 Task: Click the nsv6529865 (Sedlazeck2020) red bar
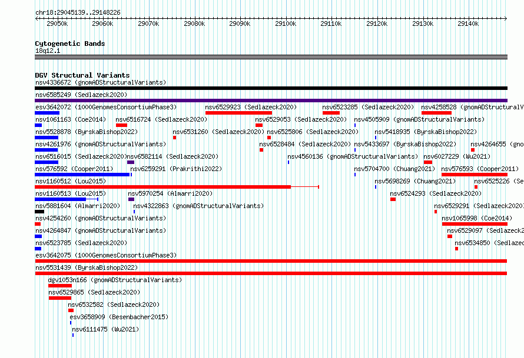tap(60, 298)
